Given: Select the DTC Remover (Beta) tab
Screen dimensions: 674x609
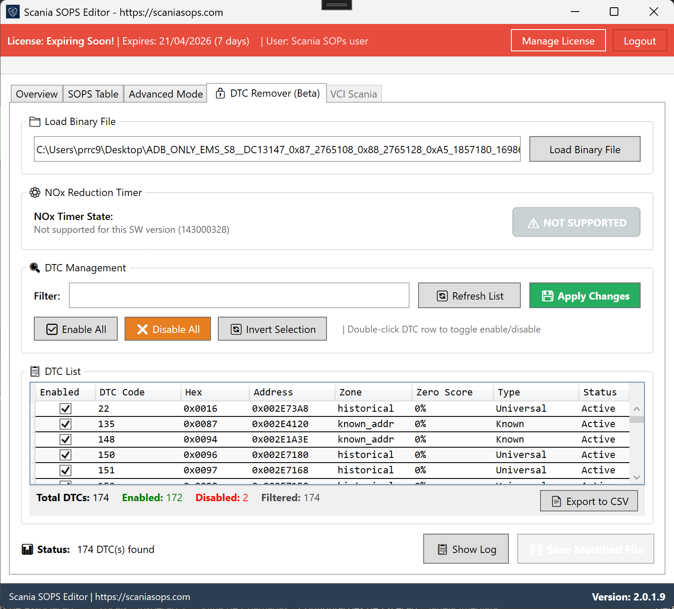Looking at the screenshot, I should coord(267,93).
